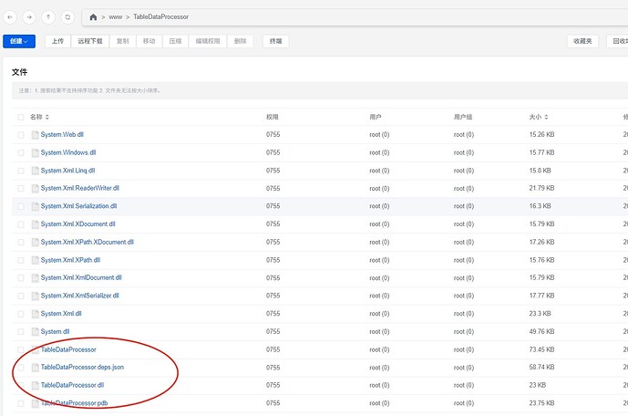Click the 压缩 compress button

175,41
